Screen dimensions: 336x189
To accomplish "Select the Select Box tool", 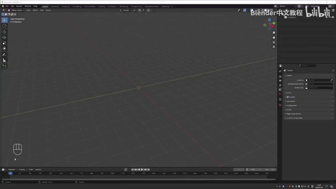I will coord(4,20).
